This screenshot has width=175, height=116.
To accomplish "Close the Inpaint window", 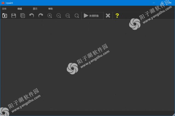I will (171, 3).
